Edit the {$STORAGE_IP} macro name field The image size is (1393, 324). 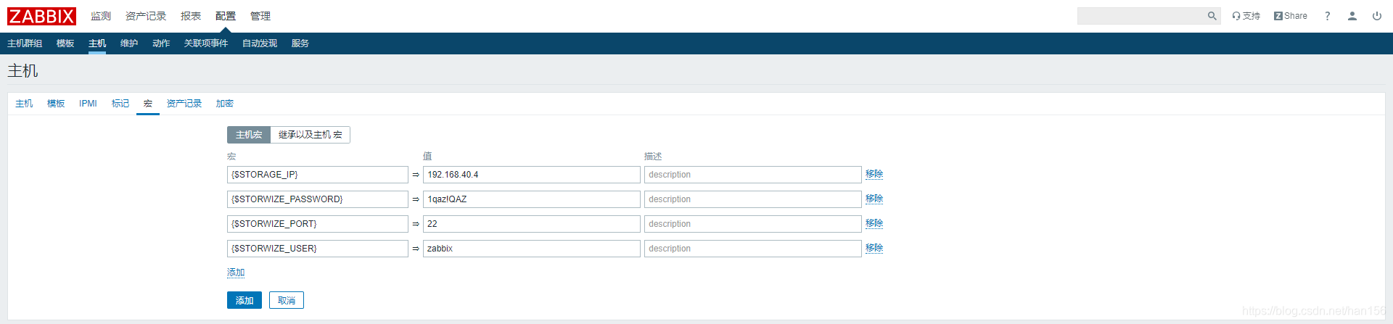318,175
